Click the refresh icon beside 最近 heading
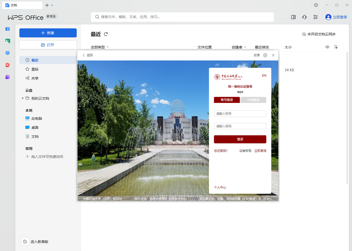352x251 pixels. [106, 35]
